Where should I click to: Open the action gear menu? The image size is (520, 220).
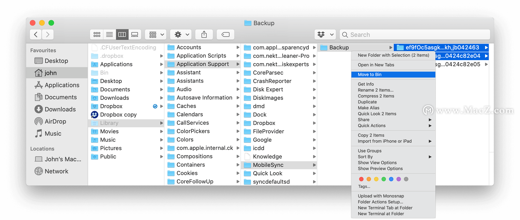pyautogui.click(x=181, y=34)
